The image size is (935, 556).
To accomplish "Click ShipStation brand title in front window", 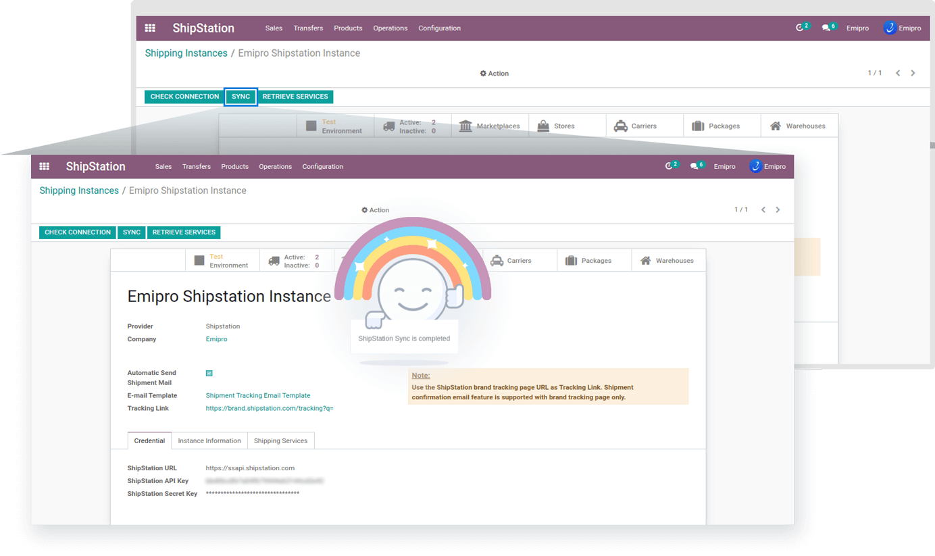I will (x=95, y=166).
